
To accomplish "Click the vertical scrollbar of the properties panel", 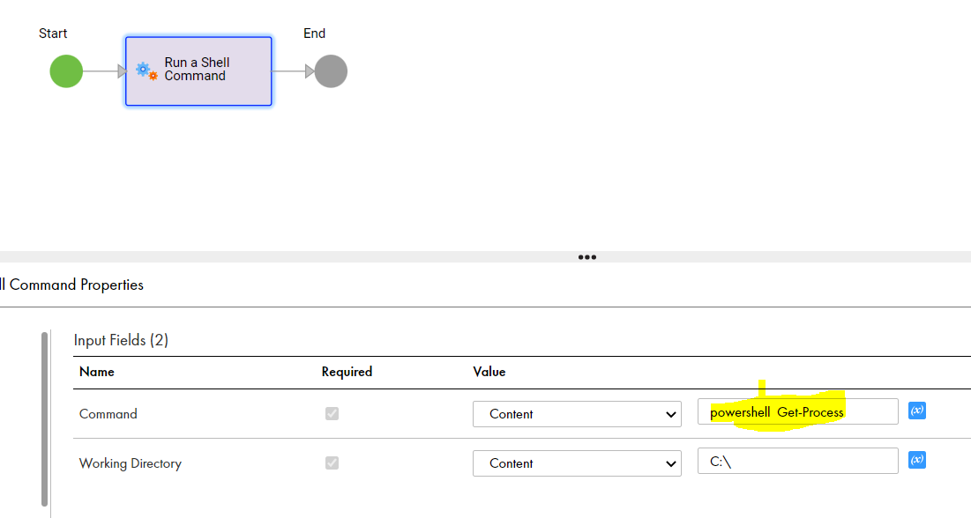I will [x=45, y=419].
